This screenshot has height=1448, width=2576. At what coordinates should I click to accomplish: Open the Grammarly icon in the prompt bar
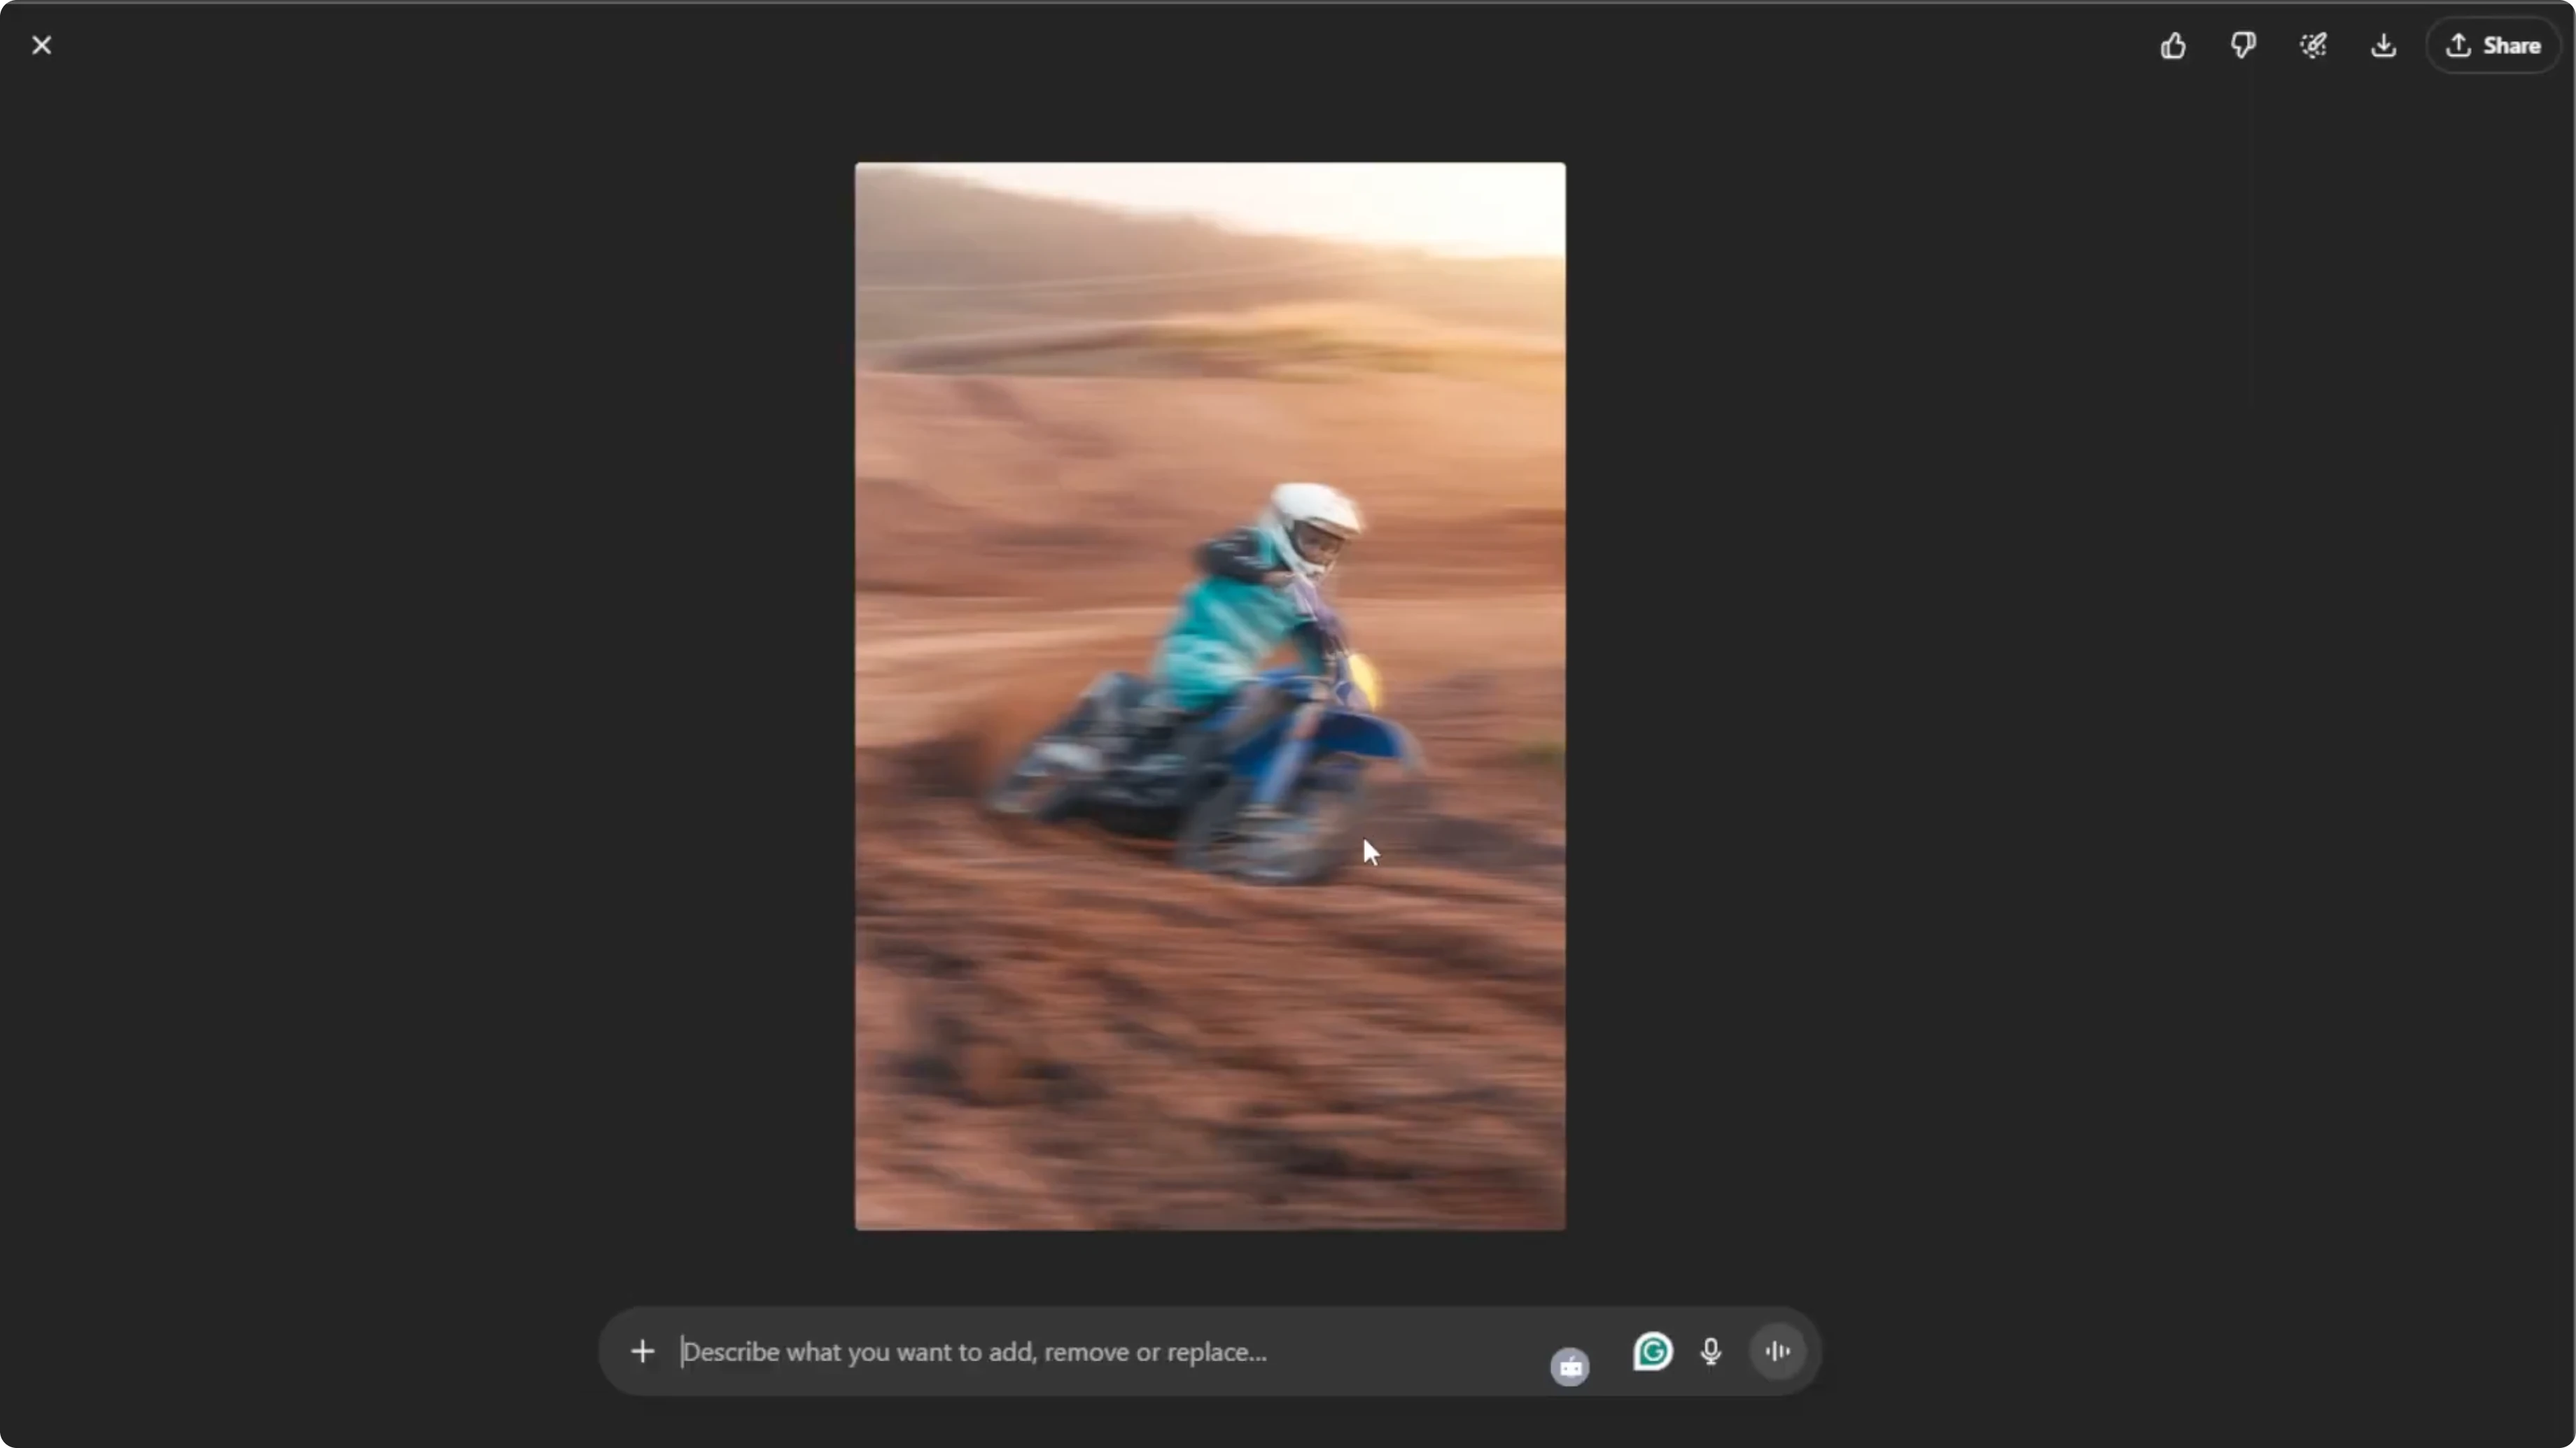[1652, 1351]
